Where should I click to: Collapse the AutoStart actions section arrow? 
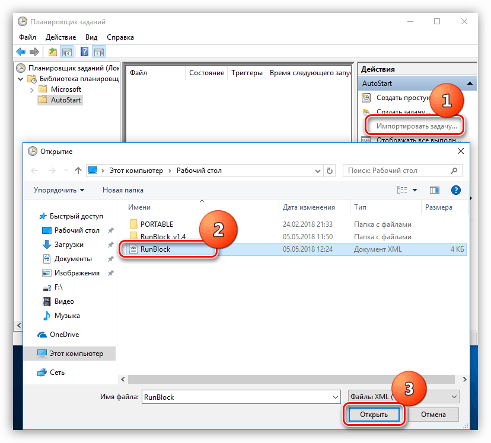470,84
